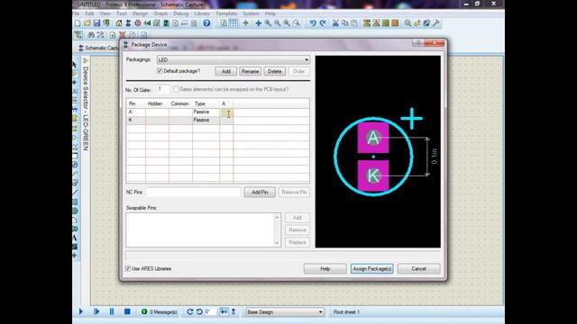Click the Save Project disk icon

pyautogui.click(x=96, y=23)
